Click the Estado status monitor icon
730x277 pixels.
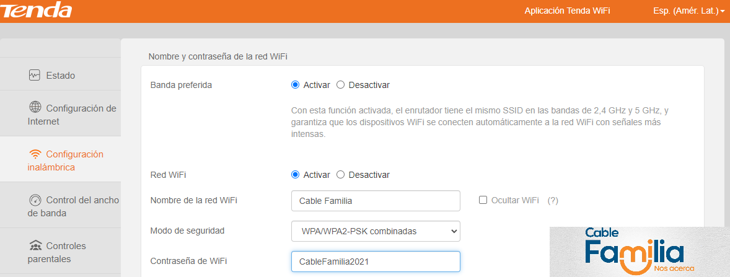click(35, 76)
